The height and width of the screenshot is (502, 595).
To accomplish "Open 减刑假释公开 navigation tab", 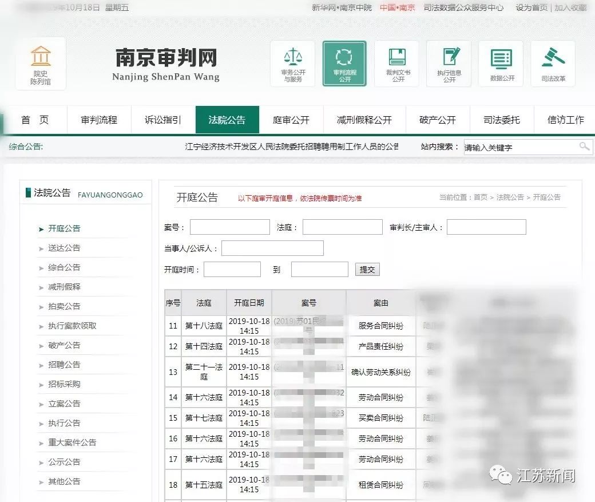I will tap(364, 120).
